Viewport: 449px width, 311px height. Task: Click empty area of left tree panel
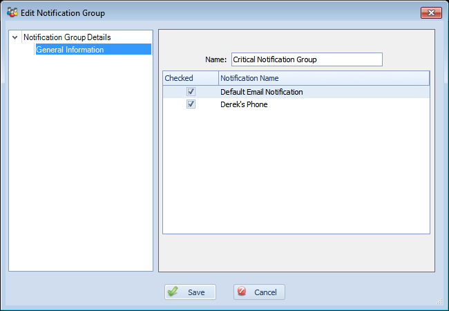click(x=81, y=163)
